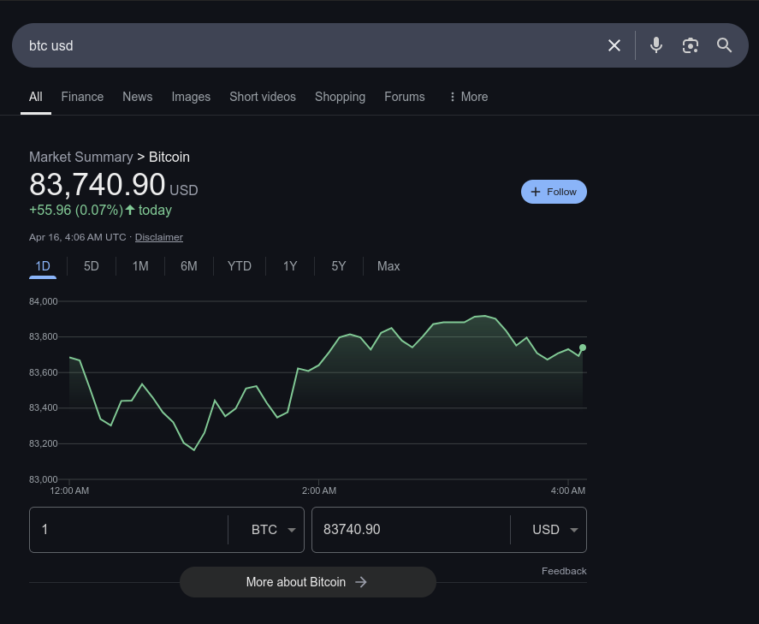
Task: Open the Market Summary link
Action: coord(80,157)
